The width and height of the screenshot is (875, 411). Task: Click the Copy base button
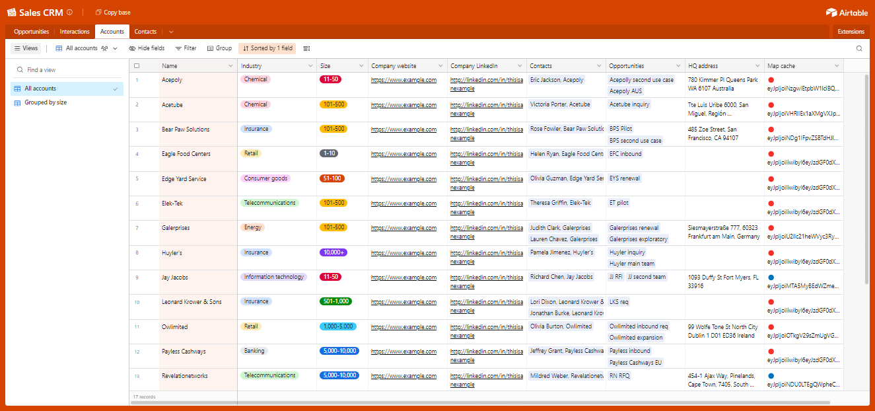[x=113, y=13]
